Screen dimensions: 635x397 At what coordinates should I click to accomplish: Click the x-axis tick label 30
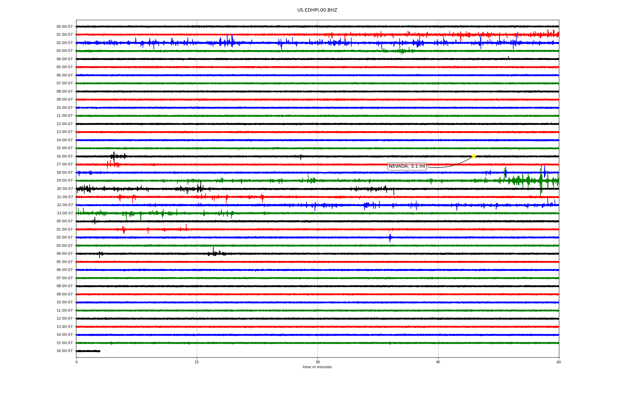coord(317,362)
